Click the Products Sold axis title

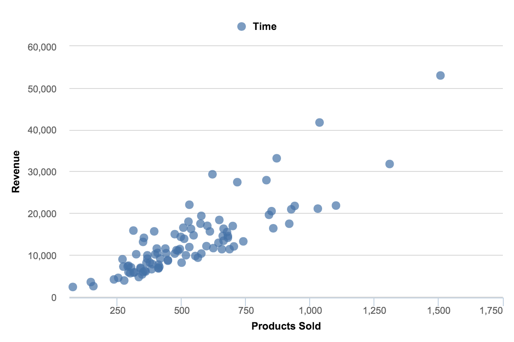tap(286, 327)
